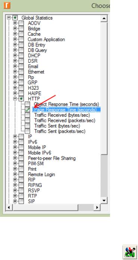
Task: Expand the AODV statistics node
Action: (x=15, y=23)
